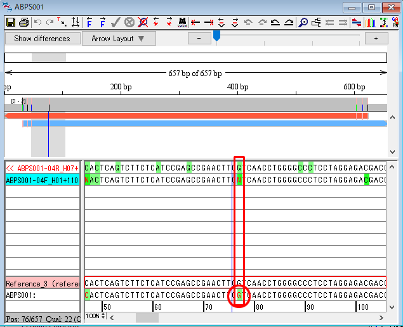Click the Print icon
Screen dimensions: 403x327
tap(23, 23)
